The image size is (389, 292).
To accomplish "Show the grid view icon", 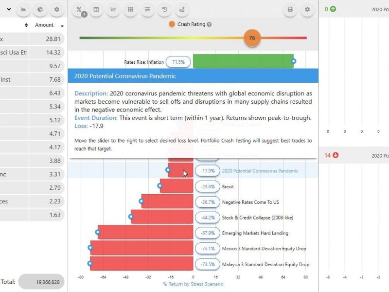I will pyautogui.click(x=130, y=9).
